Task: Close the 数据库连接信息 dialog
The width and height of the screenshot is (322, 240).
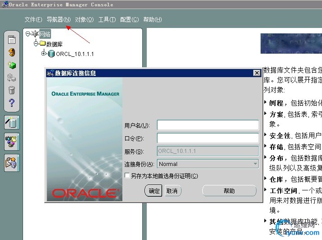Action: click(257, 73)
